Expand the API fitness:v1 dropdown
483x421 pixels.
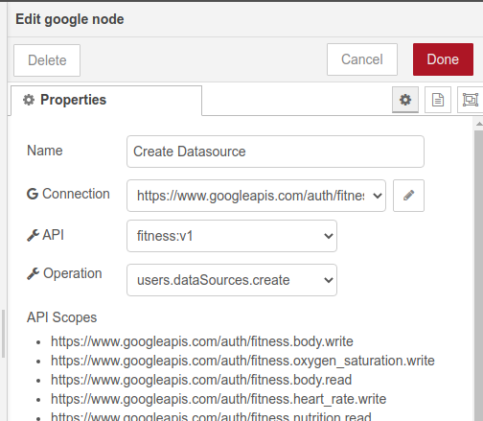point(232,236)
